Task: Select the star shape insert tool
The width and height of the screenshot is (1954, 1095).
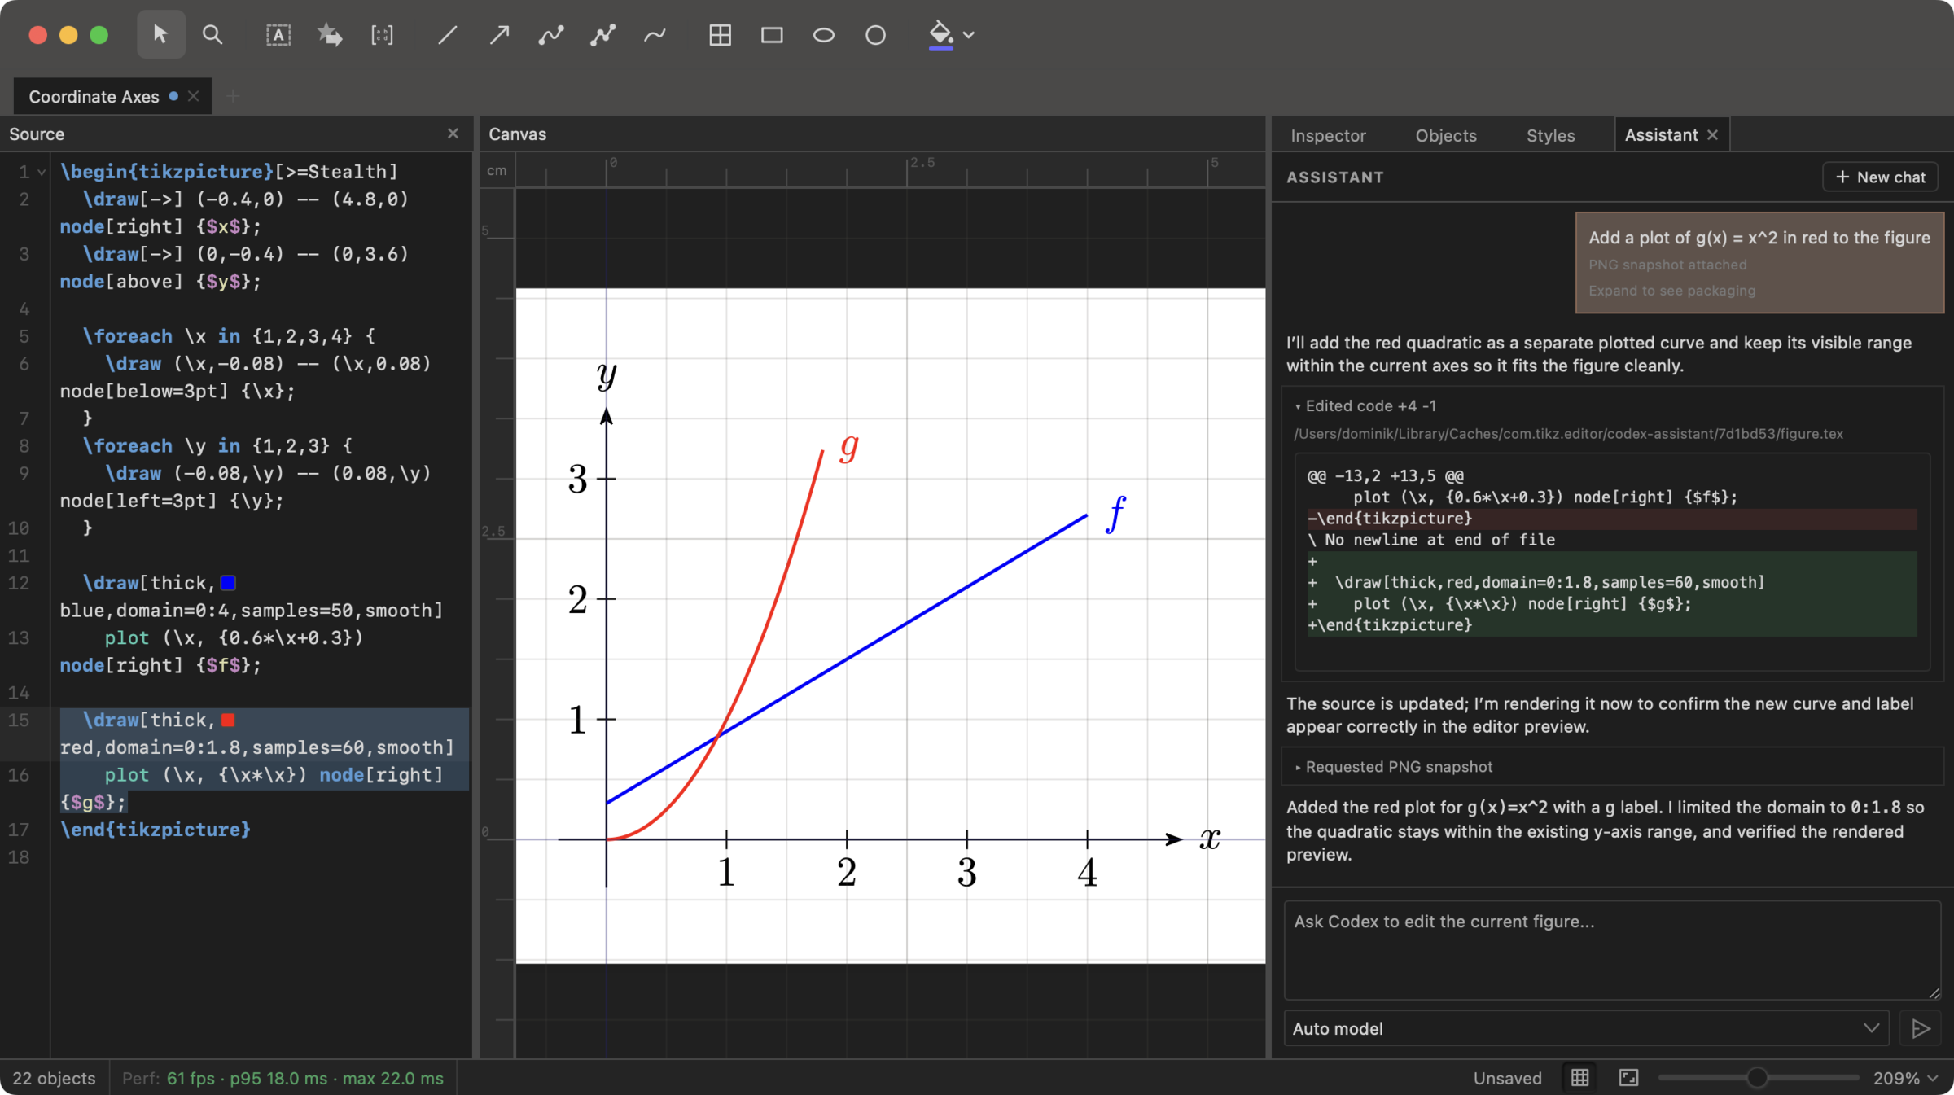Action: [330, 34]
